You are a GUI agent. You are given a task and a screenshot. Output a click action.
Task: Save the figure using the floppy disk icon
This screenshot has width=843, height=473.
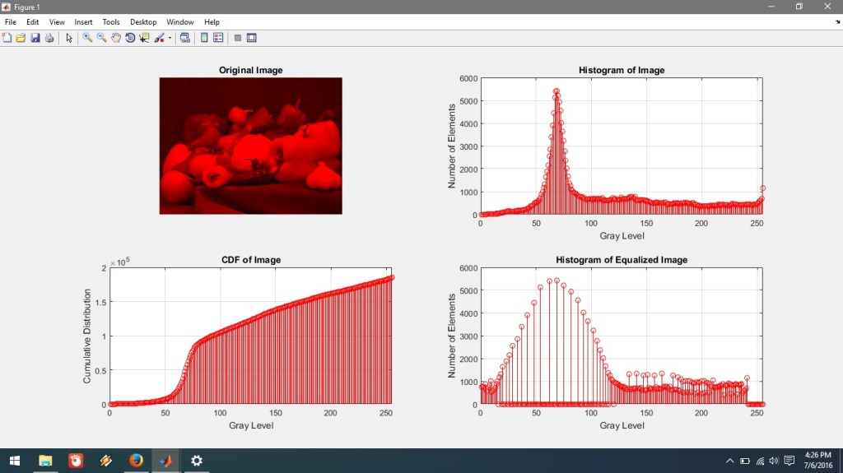pos(35,38)
